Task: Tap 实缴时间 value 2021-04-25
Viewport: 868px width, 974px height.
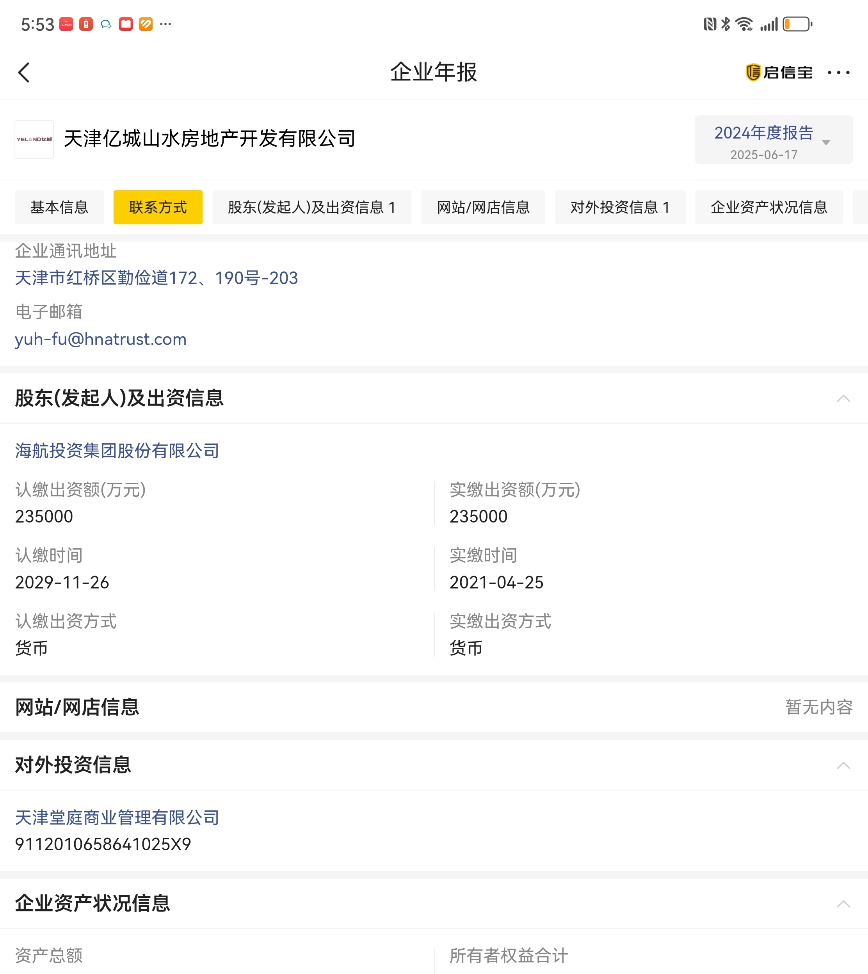Action: point(496,583)
